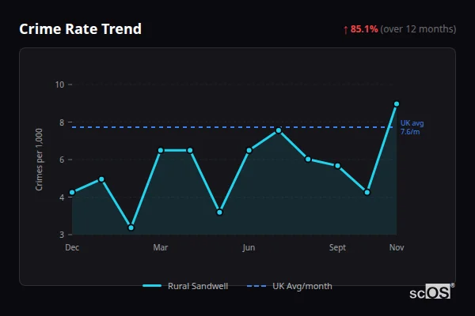The height and width of the screenshot is (316, 475).
Task: Click the Jun axis label
Action: pyautogui.click(x=249, y=247)
